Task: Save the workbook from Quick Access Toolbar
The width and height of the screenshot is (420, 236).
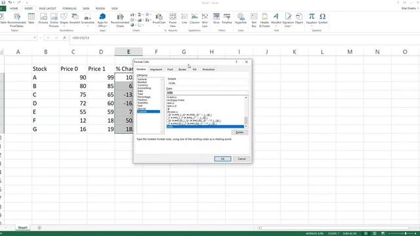Action: pyautogui.click(x=3, y=3)
